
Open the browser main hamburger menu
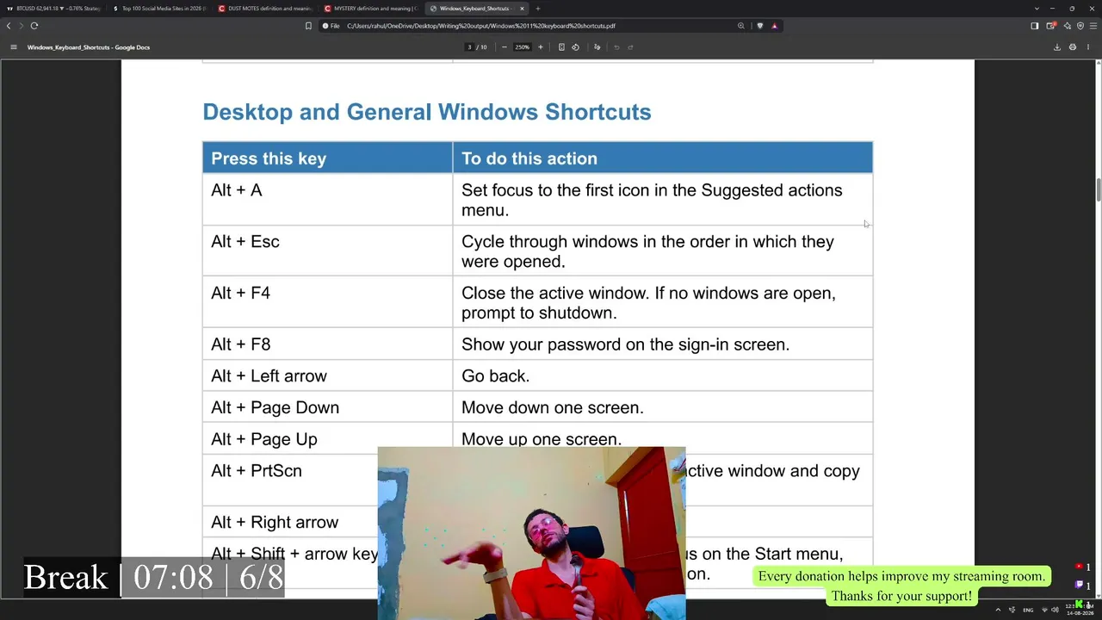click(1093, 26)
